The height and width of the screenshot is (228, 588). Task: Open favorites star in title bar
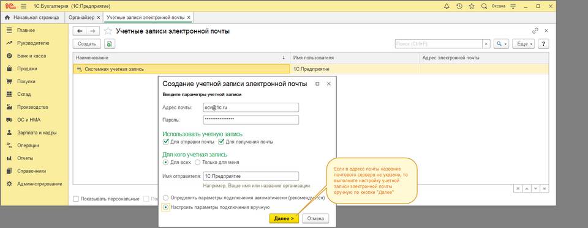click(472, 6)
